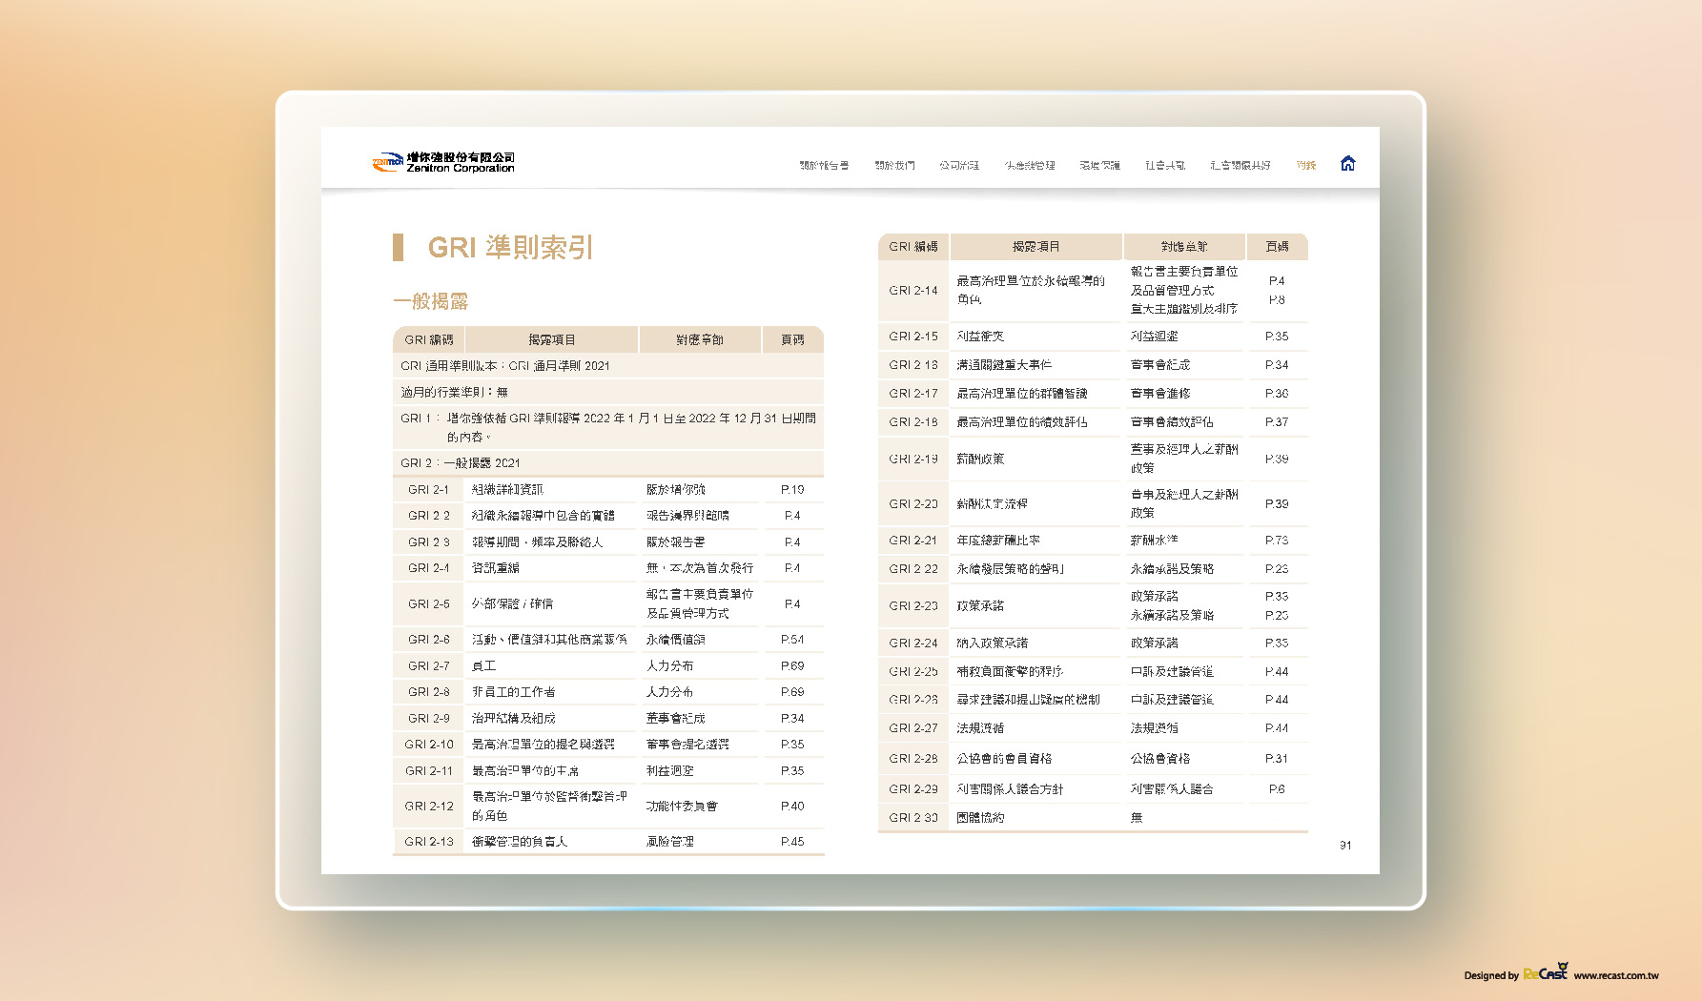Click the page number 91 in the corner
Screen dimensions: 1702x1001
coord(1345,845)
